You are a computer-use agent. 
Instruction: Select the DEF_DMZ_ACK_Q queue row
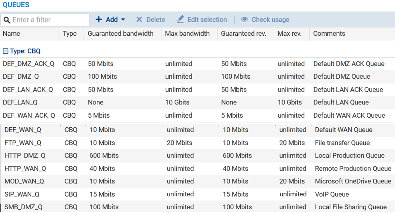[x=29, y=64]
